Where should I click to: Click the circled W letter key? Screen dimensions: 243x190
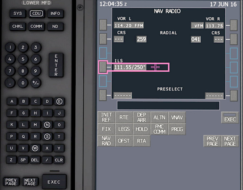[35, 148]
